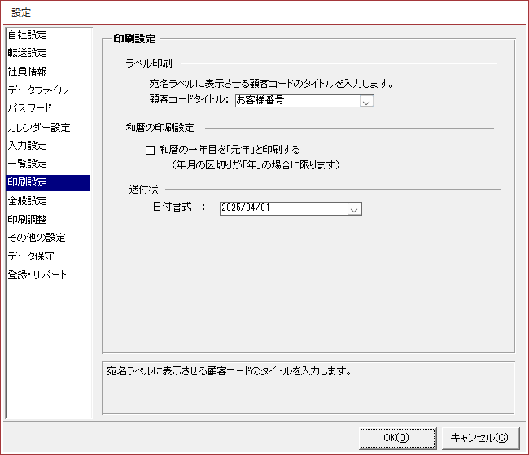The height and width of the screenshot is (455, 529).
Task: Open the 転送設定 category
Action: (28, 53)
